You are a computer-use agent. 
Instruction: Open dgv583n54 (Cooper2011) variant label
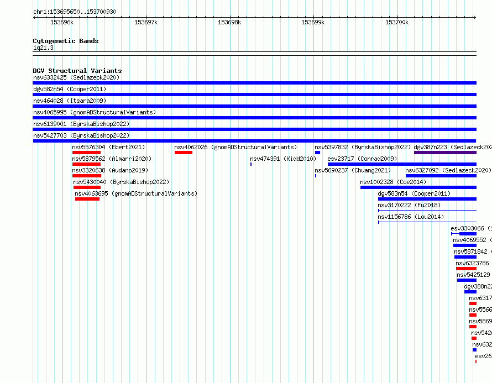pyautogui.click(x=414, y=193)
